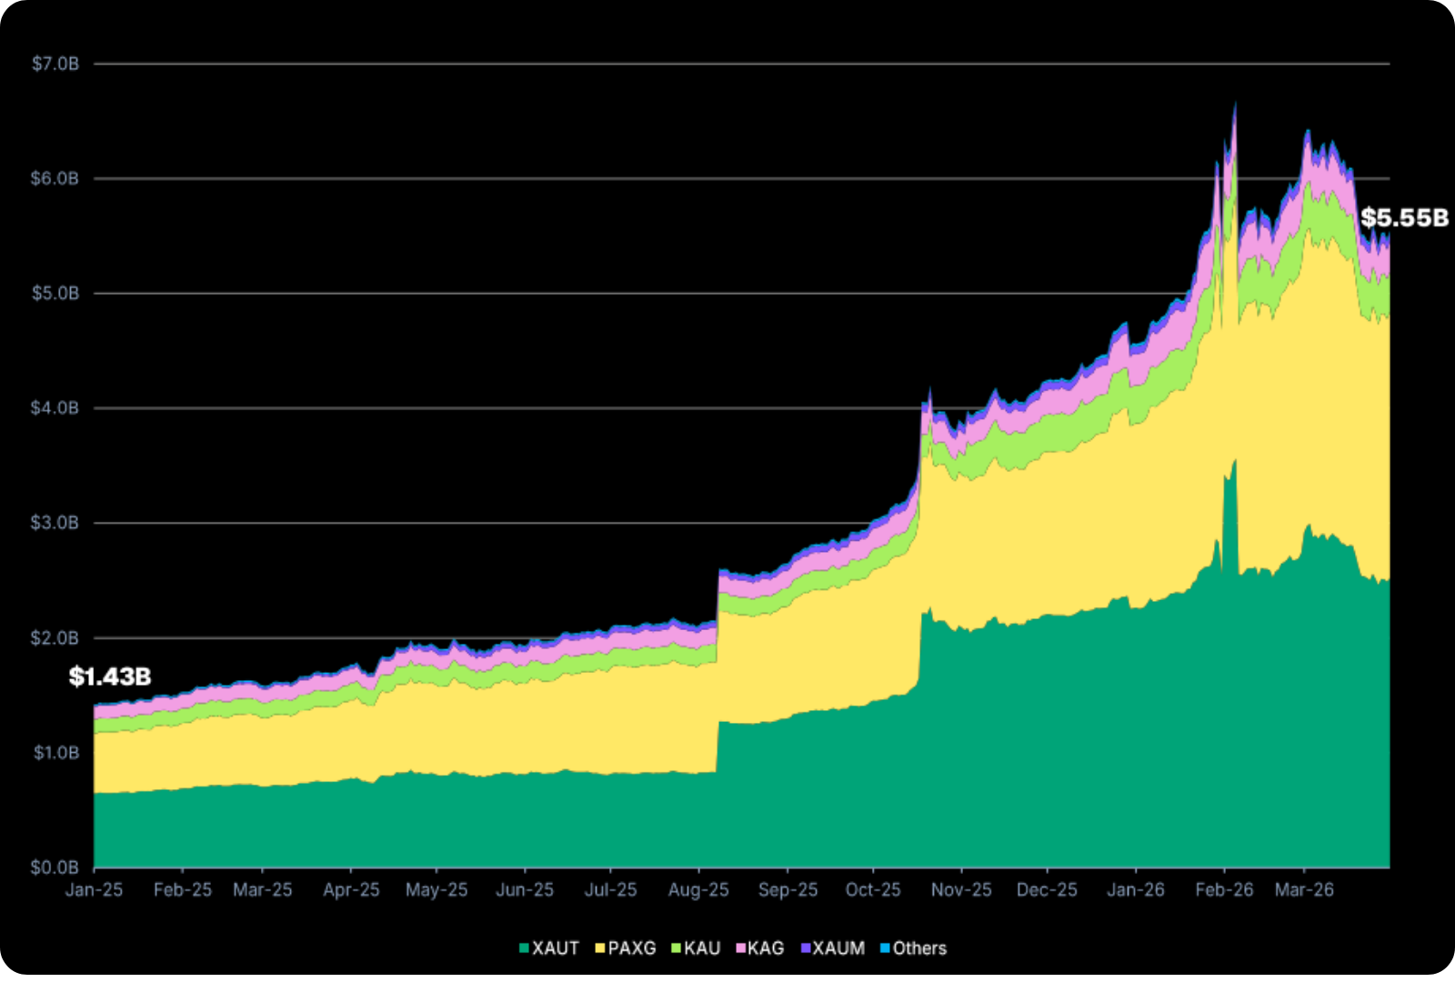
Task: Click the KAU light-green legend swatch
Action: coord(677,948)
